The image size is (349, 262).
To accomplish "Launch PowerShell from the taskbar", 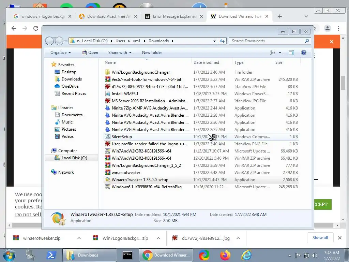I will tap(51, 255).
